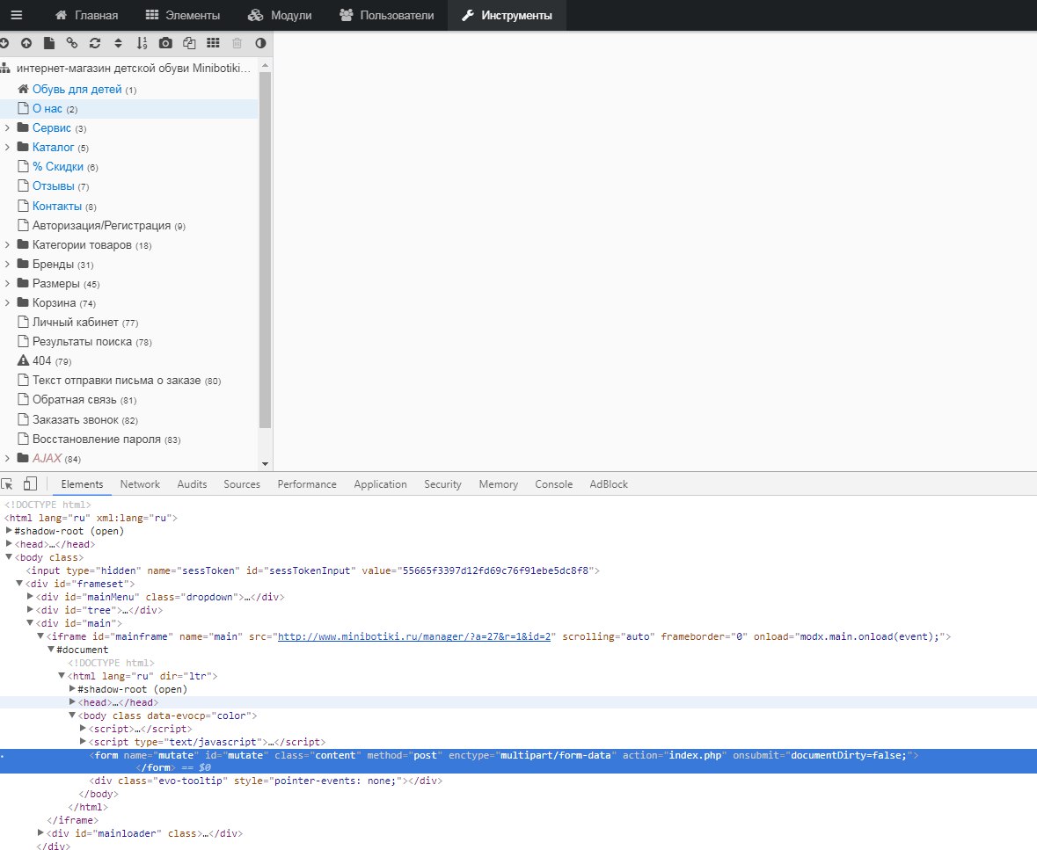Switch to the Network tab
This screenshot has height=850, width=1037.
click(140, 483)
